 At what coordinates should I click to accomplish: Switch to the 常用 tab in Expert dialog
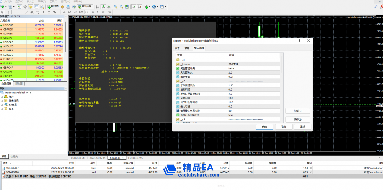click(187, 48)
